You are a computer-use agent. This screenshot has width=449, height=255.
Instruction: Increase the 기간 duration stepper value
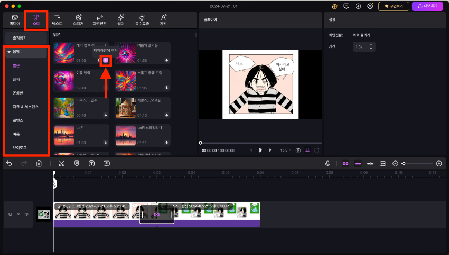tap(372, 45)
